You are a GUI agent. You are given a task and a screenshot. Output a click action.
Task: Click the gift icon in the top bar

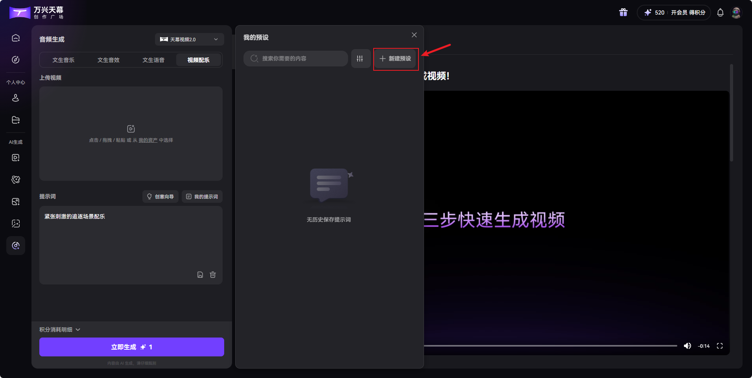pyautogui.click(x=623, y=12)
